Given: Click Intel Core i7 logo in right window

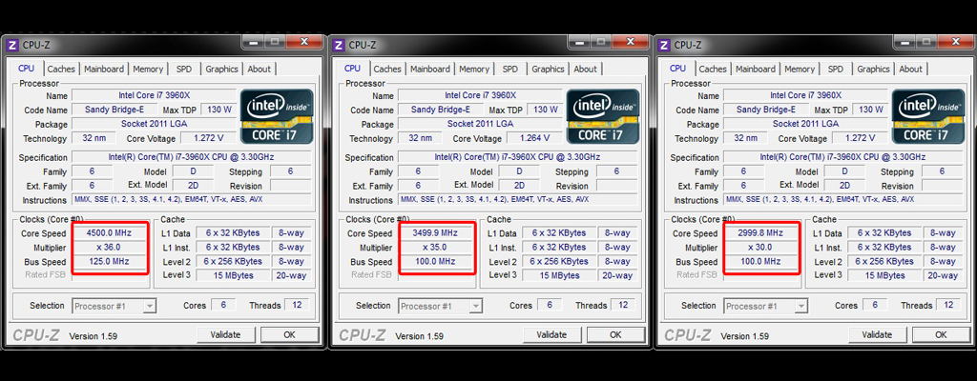Looking at the screenshot, I should [928, 116].
